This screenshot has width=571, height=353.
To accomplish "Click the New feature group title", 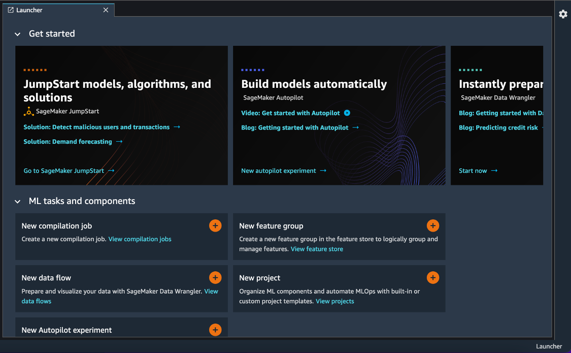I will coord(272,226).
